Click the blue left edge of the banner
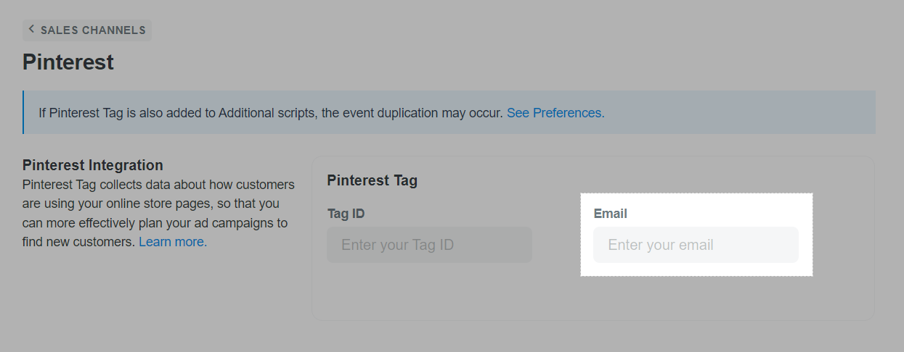The height and width of the screenshot is (352, 904). point(23,112)
